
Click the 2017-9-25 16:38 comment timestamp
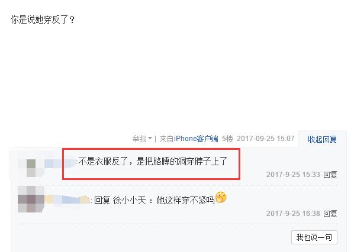(293, 213)
